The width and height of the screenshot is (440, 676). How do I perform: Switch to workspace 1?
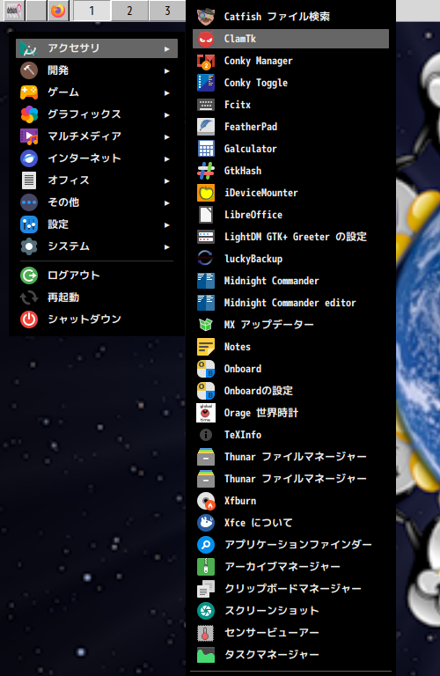coord(92,11)
